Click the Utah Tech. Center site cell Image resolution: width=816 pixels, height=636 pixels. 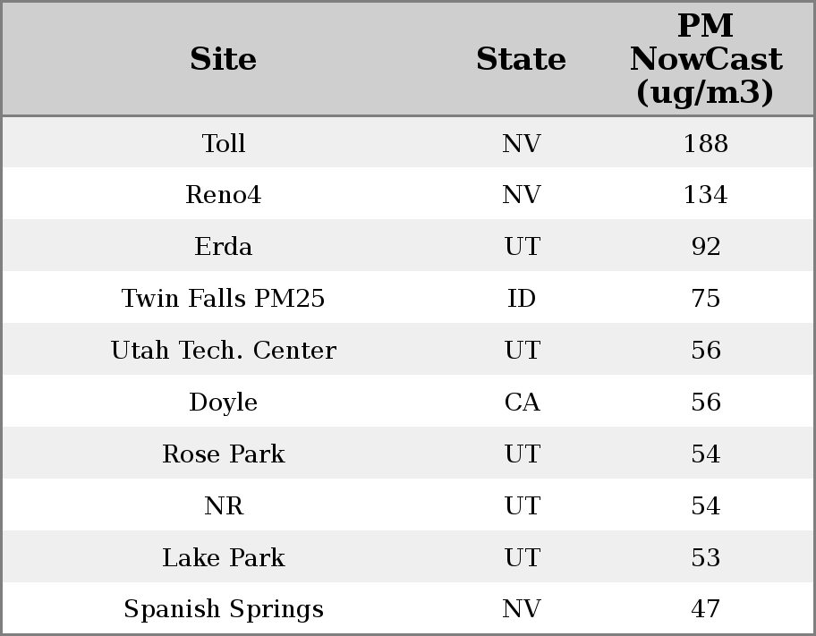223,351
